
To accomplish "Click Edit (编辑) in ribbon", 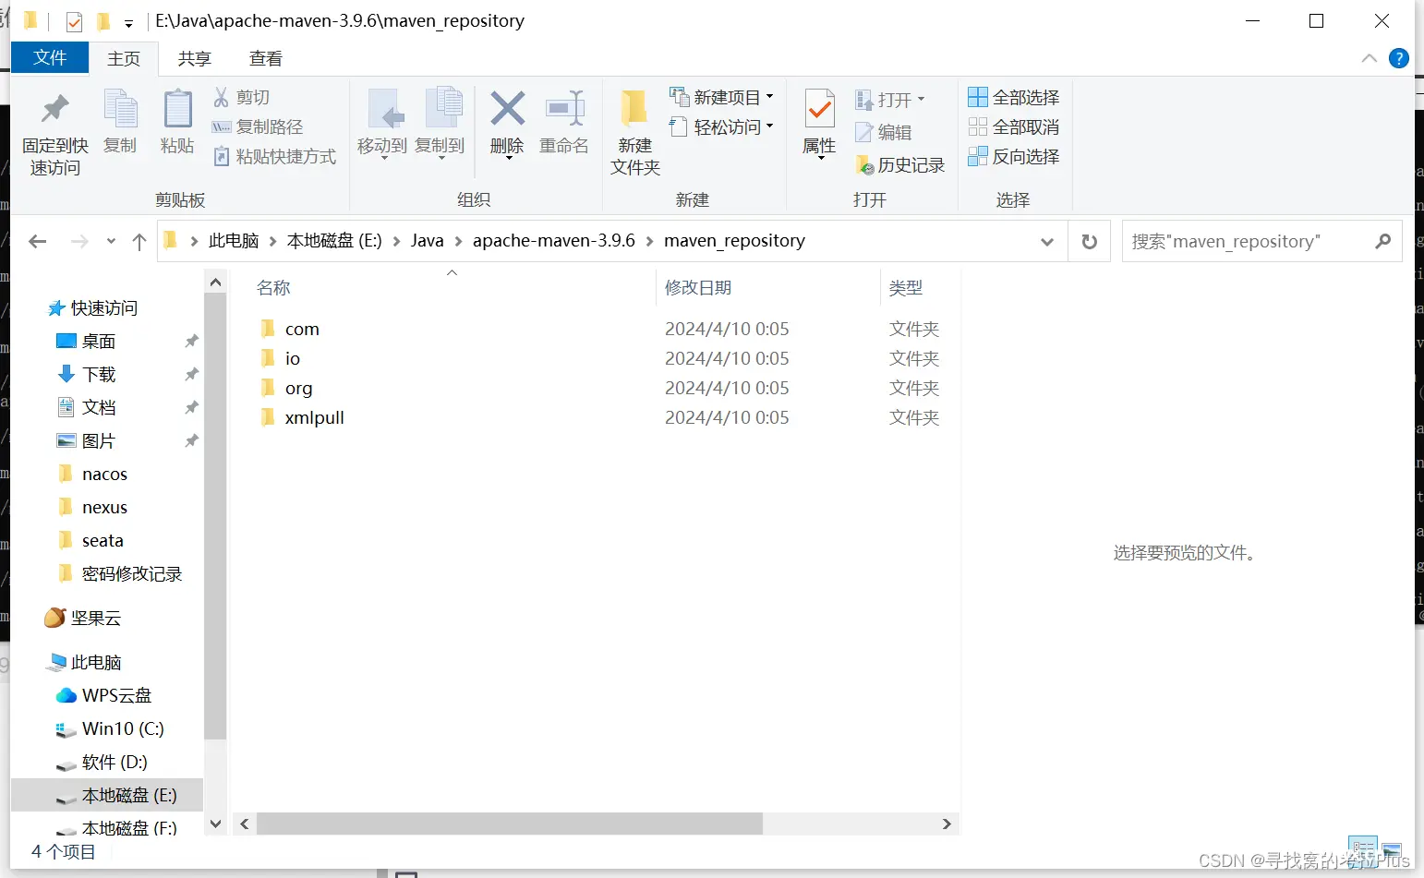I will click(x=885, y=132).
